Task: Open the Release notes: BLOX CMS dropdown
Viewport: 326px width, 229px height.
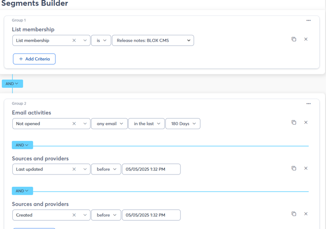Action: click(153, 40)
